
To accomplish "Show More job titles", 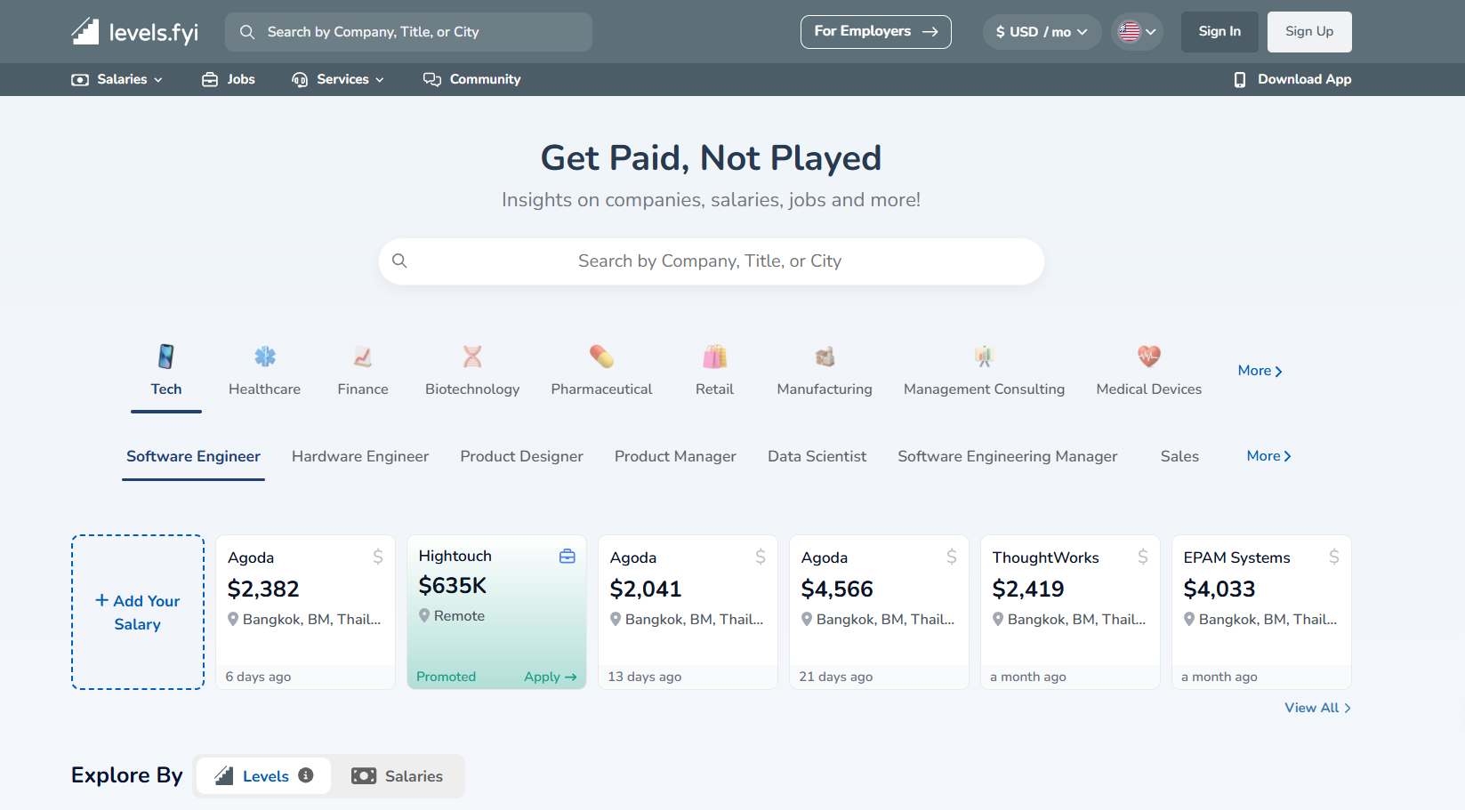I will click(x=1269, y=456).
